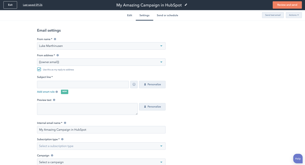Open info tooltip beside Preview text
Screen dimensions: 305x165
click(x=54, y=100)
